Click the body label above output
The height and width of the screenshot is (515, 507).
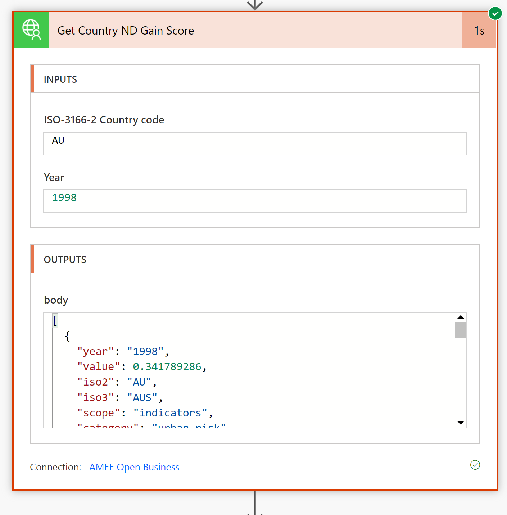click(56, 300)
